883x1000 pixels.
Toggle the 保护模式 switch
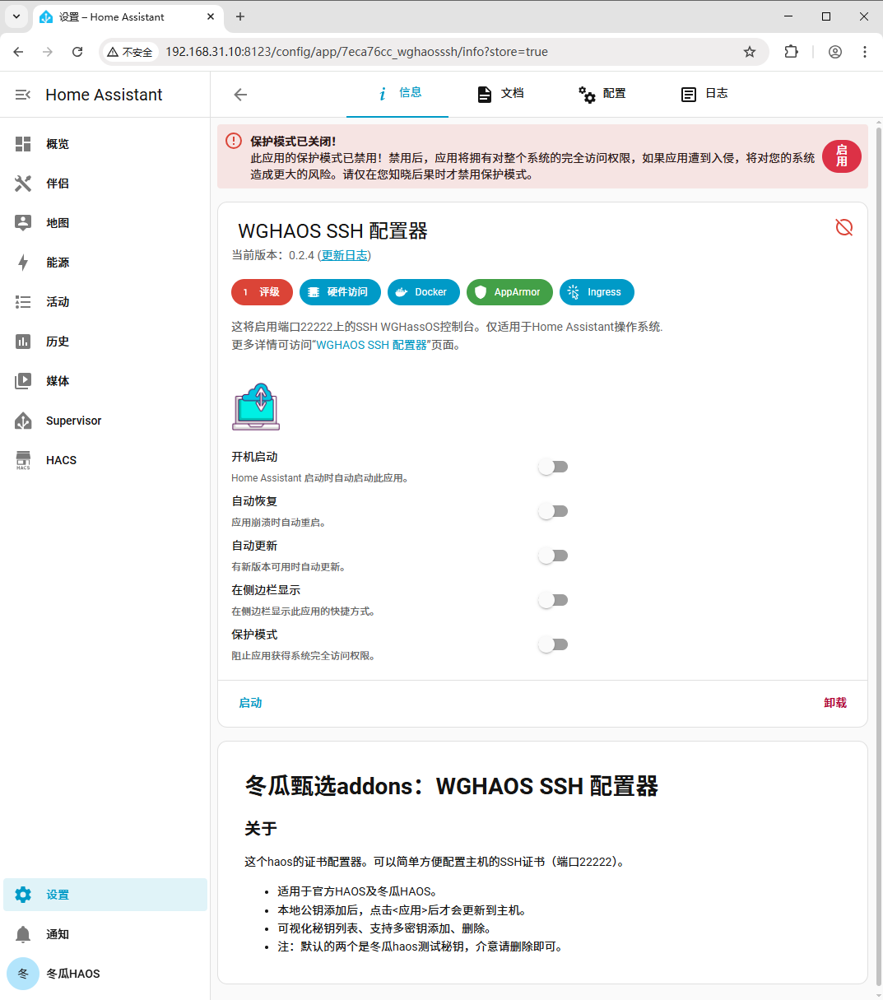click(x=553, y=644)
